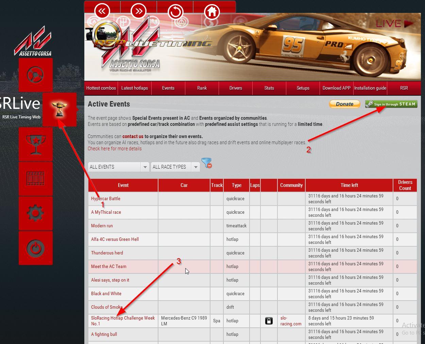The width and height of the screenshot is (425, 344).
Task: Follow the contact us link
Action: pos(133,136)
